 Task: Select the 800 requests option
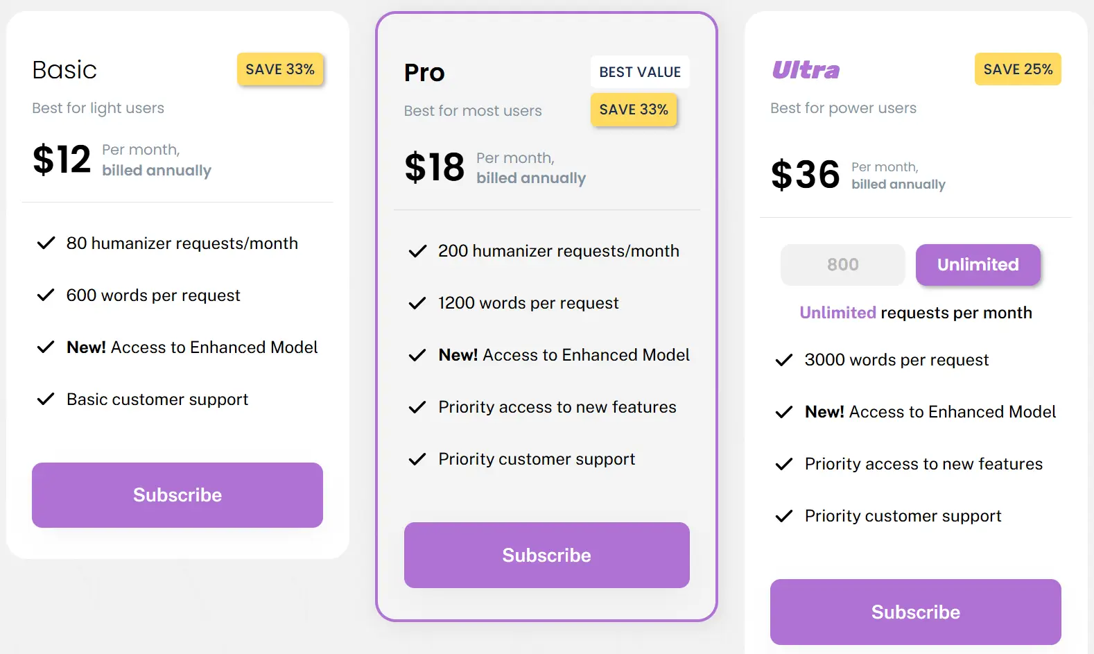[842, 265]
